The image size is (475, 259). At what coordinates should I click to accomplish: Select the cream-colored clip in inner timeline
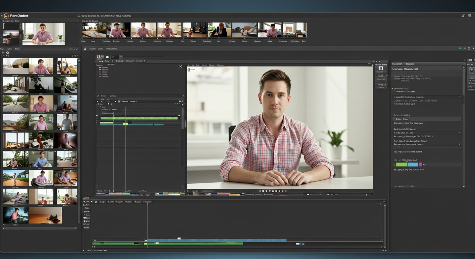tap(107, 123)
